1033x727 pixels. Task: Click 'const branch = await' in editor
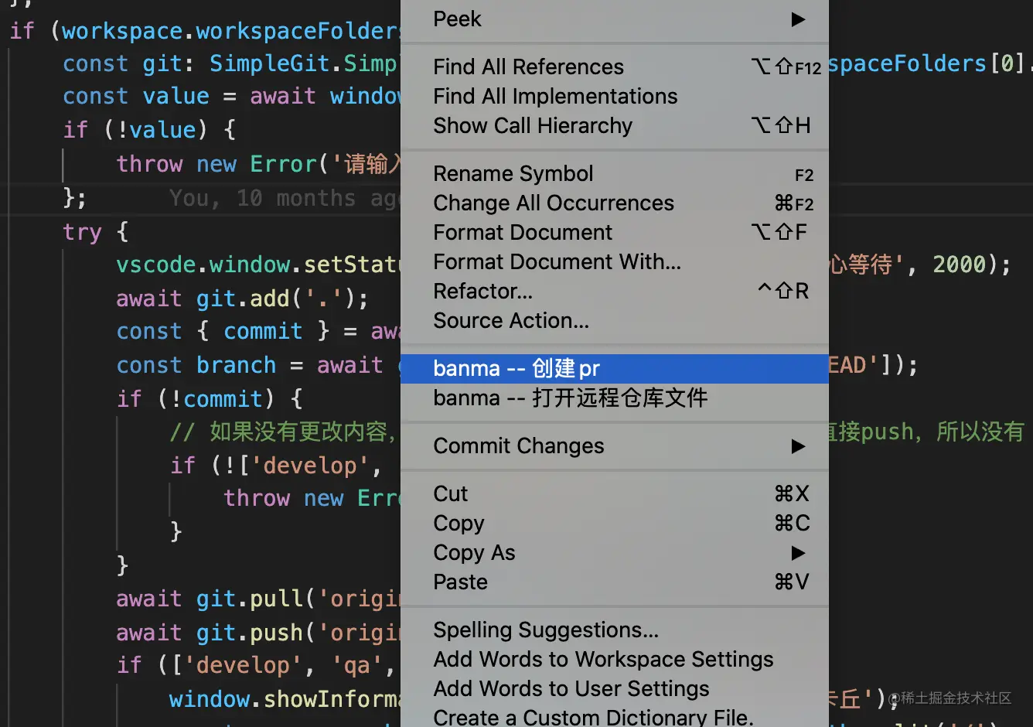[249, 365]
